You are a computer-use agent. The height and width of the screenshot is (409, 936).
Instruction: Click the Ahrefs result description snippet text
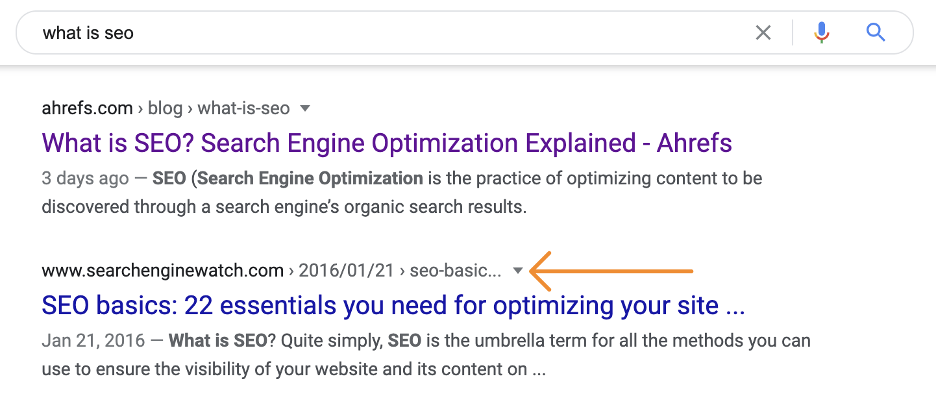[389, 193]
